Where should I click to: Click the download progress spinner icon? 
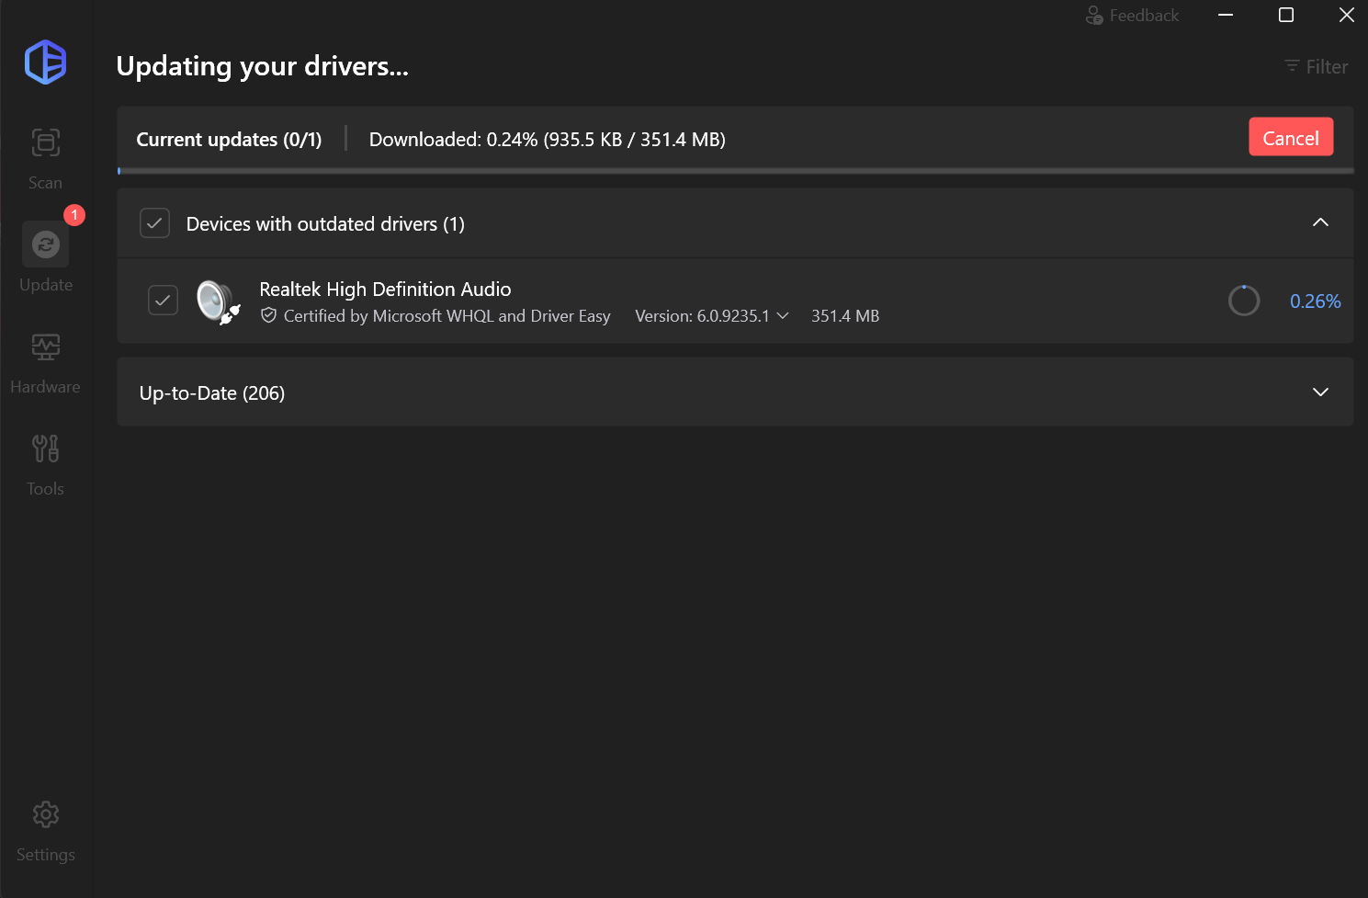[1244, 301]
